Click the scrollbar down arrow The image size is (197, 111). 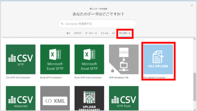tap(195, 110)
